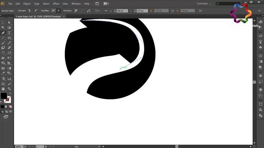Set paint mode to Gradient
This screenshot has width=264, height=148.
[x=7, y=106]
